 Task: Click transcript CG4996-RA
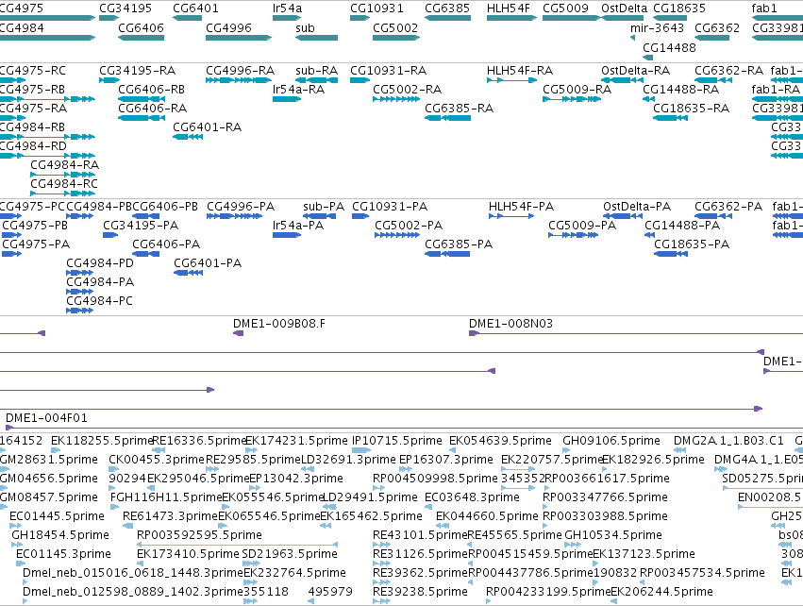pos(241,70)
